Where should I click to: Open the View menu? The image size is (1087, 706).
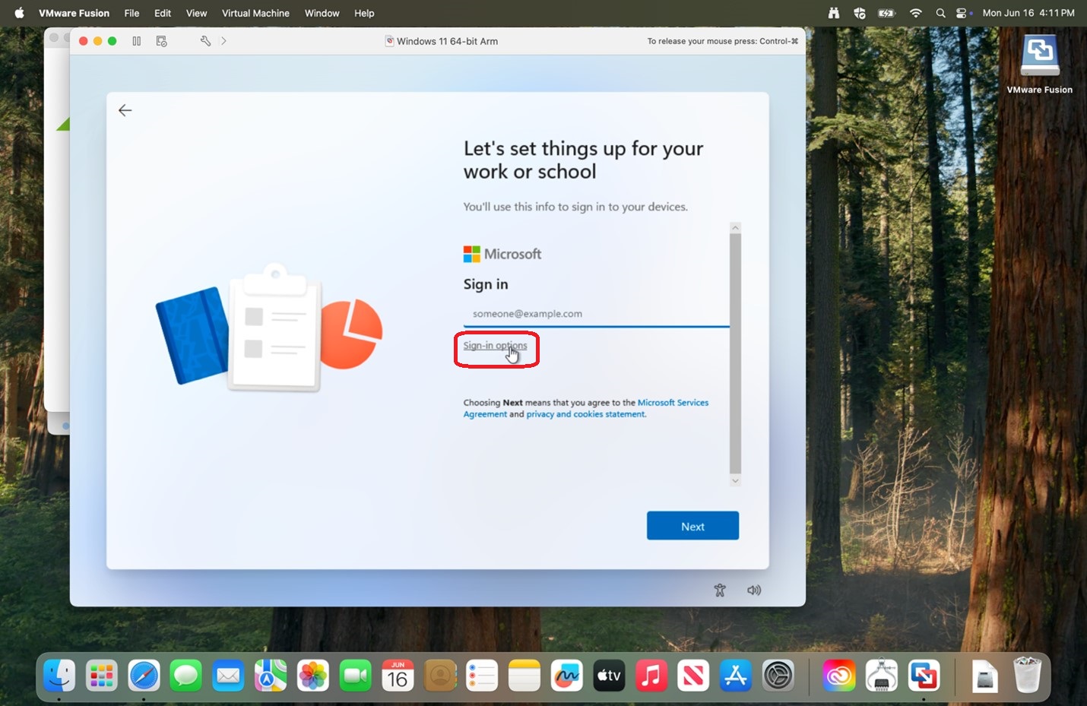[196, 13]
